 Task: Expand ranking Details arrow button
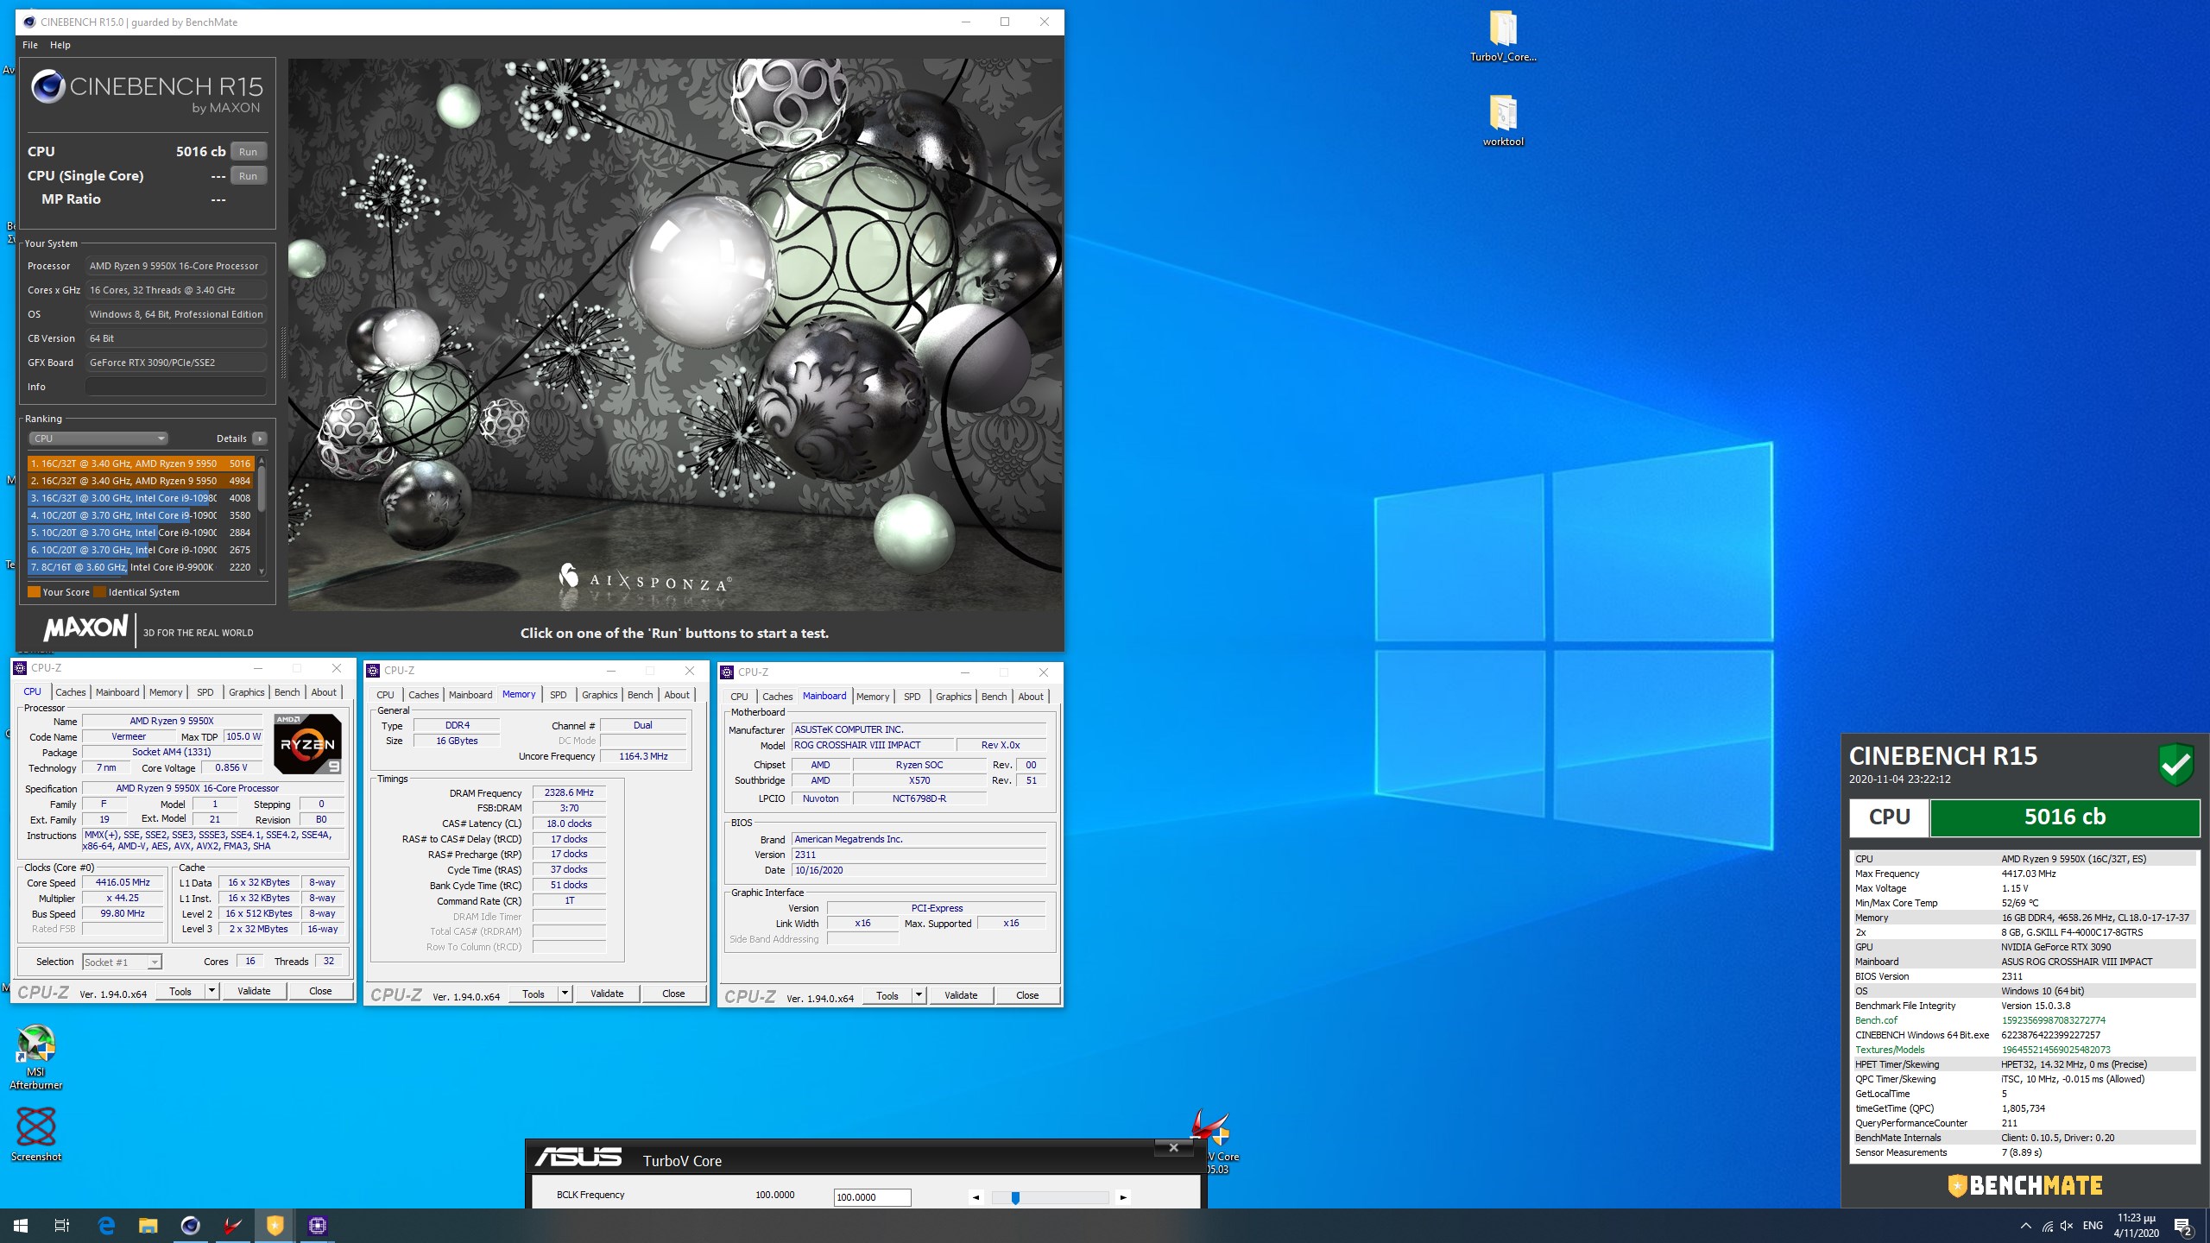click(260, 439)
